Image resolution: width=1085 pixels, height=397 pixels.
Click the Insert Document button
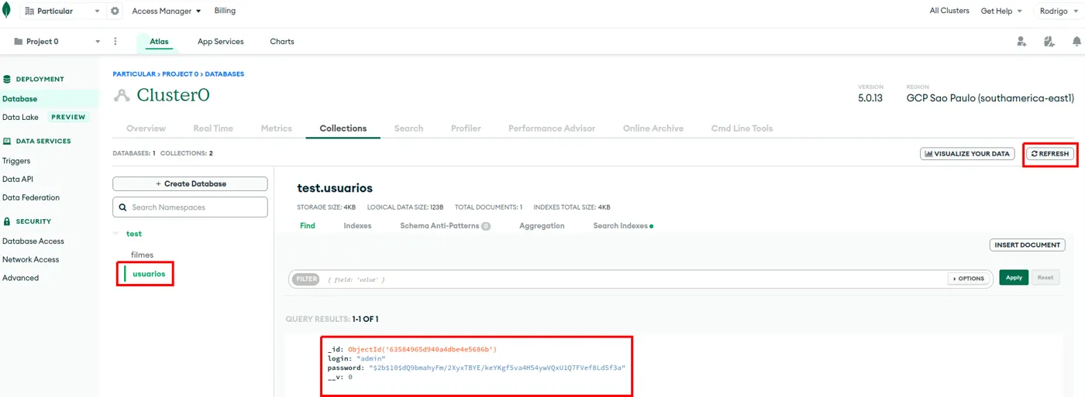pos(1028,245)
